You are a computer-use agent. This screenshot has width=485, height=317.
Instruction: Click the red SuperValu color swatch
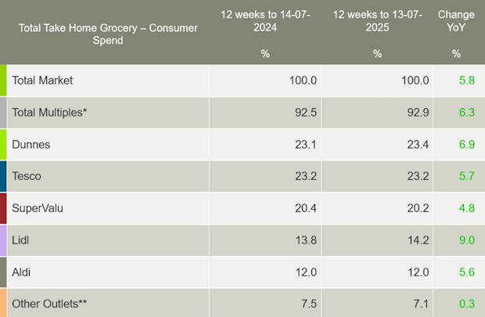pos(3,208)
